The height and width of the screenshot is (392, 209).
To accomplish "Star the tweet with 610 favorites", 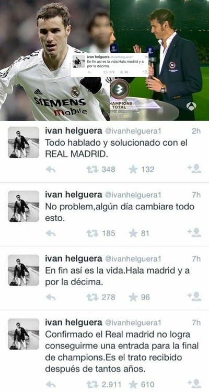I will click(x=133, y=384).
